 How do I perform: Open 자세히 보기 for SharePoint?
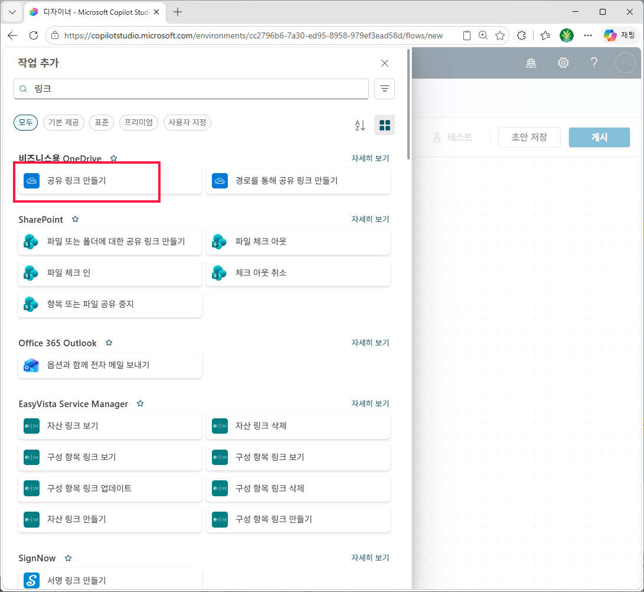[x=370, y=219]
